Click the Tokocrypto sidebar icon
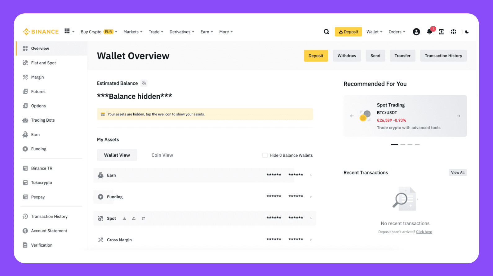 [25, 183]
